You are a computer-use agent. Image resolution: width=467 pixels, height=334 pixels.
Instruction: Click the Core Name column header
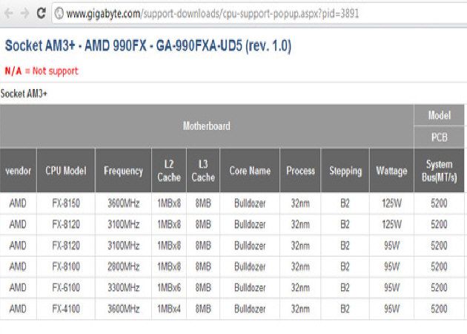(250, 171)
